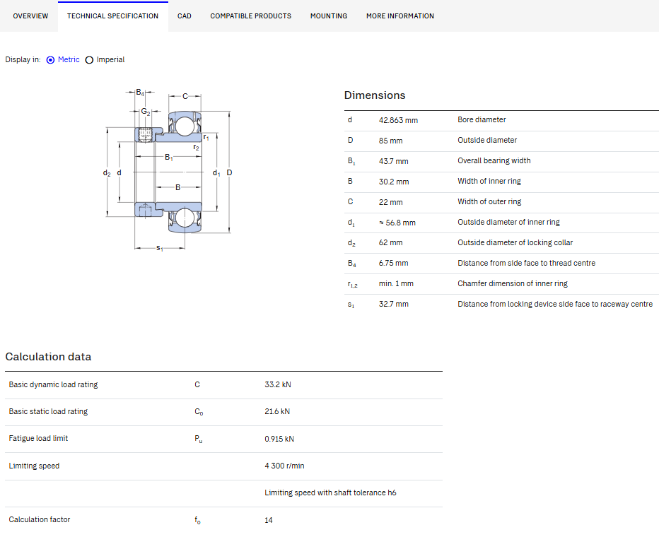The height and width of the screenshot is (537, 659).
Task: Click the Dimensions heading
Action: (x=375, y=95)
